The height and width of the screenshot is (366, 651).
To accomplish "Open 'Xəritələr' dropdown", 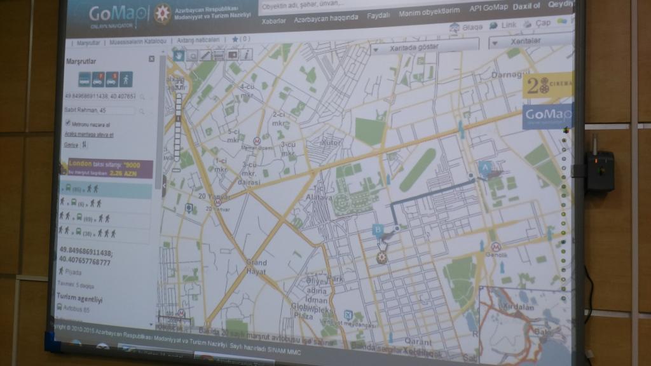I will click(x=531, y=41).
